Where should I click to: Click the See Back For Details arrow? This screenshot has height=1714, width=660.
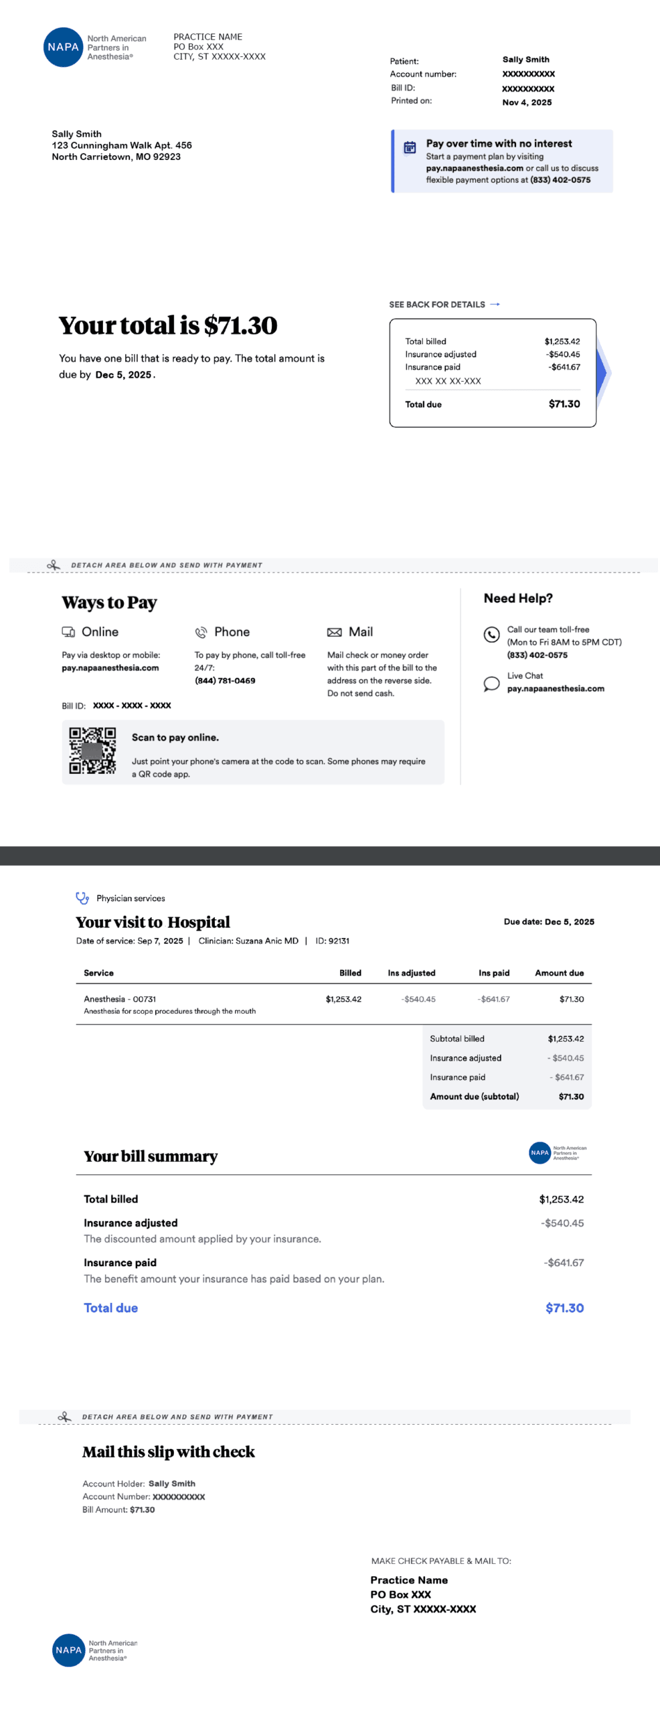495,305
